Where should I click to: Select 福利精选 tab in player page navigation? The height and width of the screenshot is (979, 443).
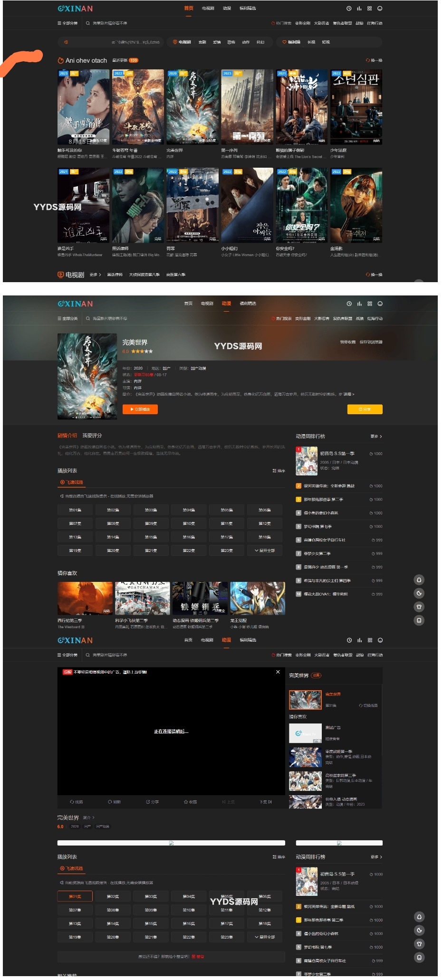click(248, 640)
